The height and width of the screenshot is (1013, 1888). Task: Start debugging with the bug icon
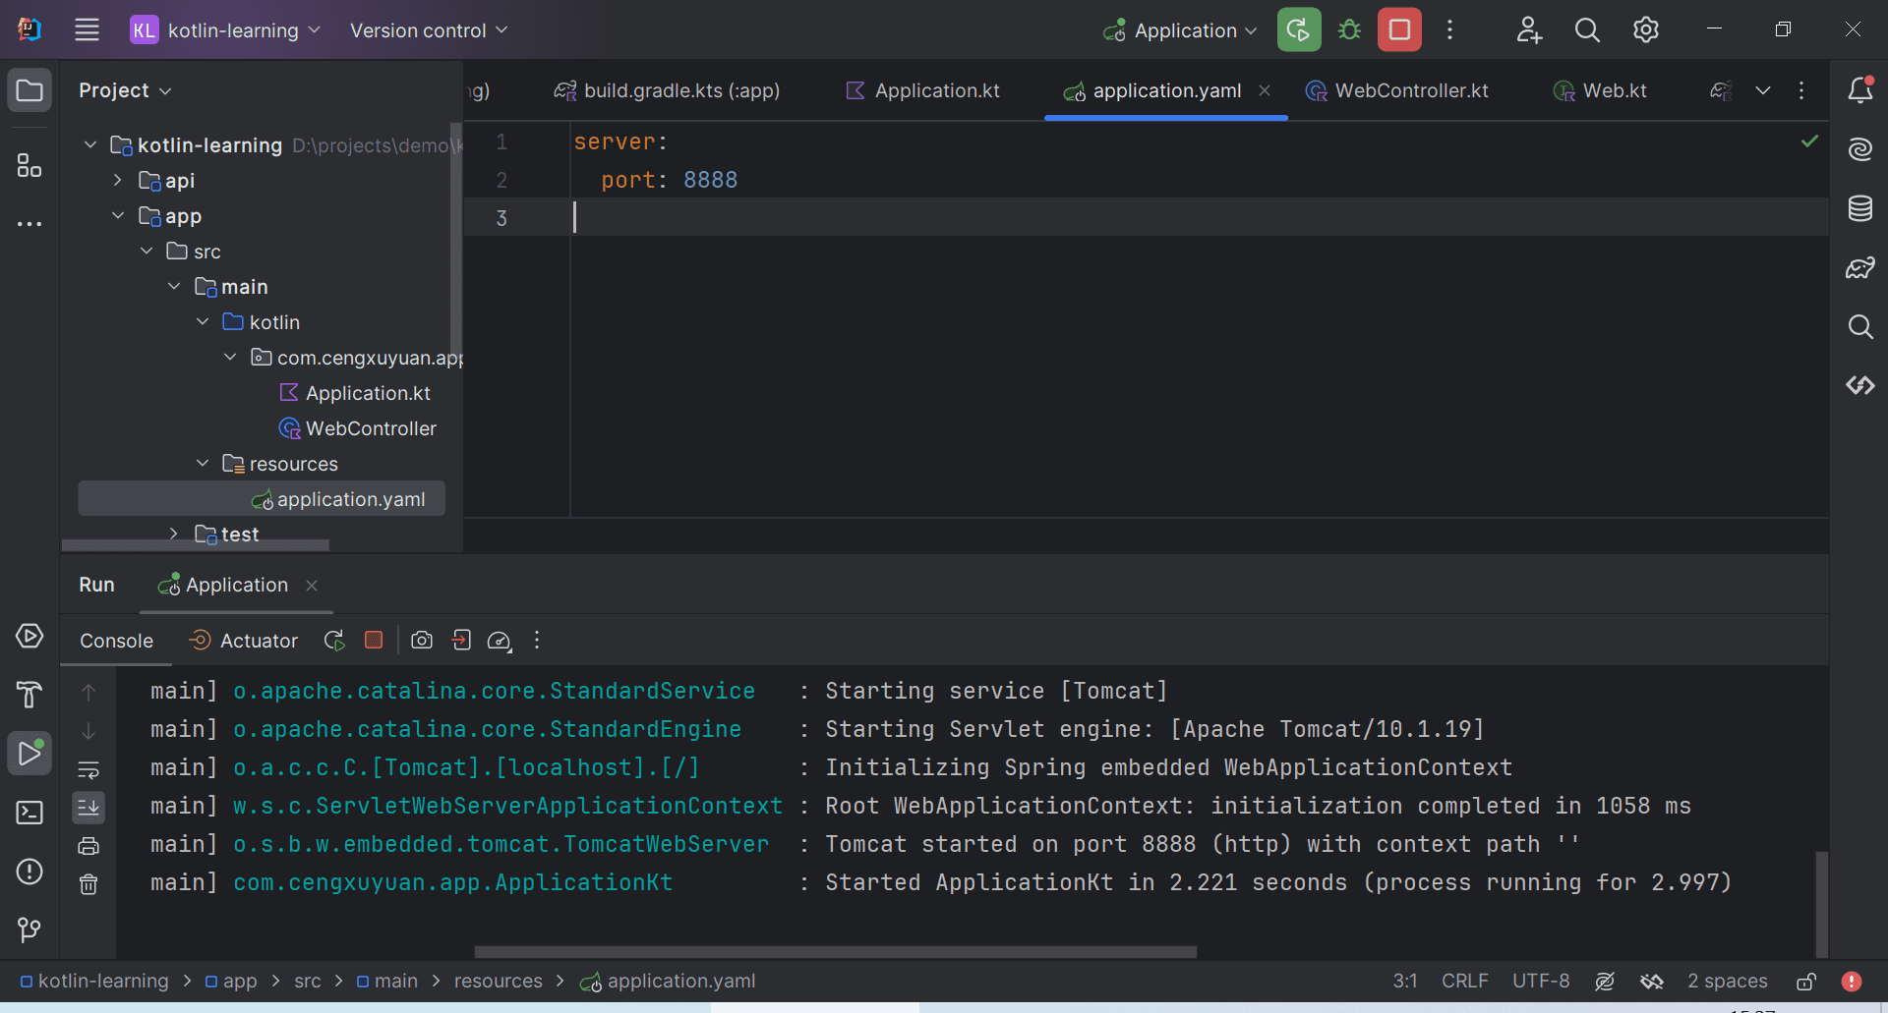pyautogui.click(x=1349, y=29)
